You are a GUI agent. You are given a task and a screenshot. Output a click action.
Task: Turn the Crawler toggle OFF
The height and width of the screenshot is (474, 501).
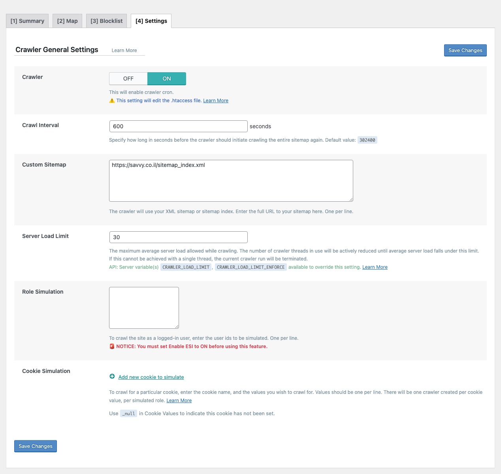(128, 79)
